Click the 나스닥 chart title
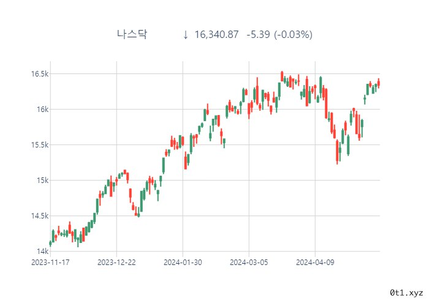Screen dimensions: 429x306 [x=132, y=34]
